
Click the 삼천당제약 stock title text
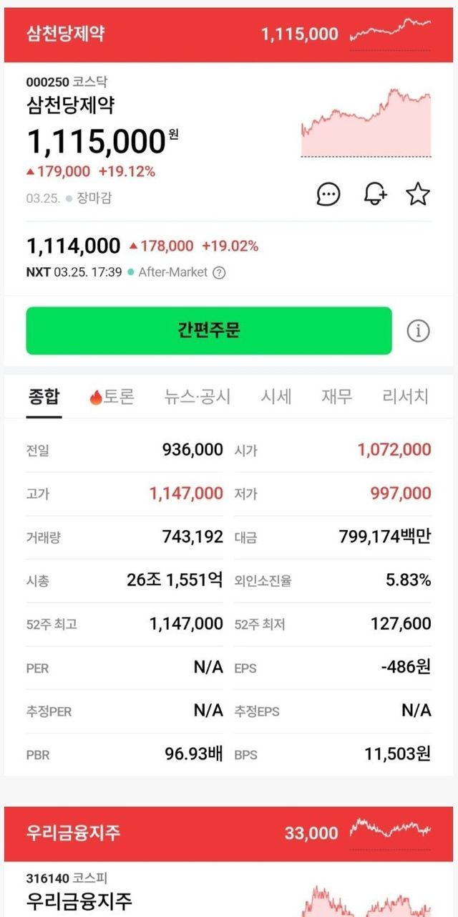(x=70, y=105)
